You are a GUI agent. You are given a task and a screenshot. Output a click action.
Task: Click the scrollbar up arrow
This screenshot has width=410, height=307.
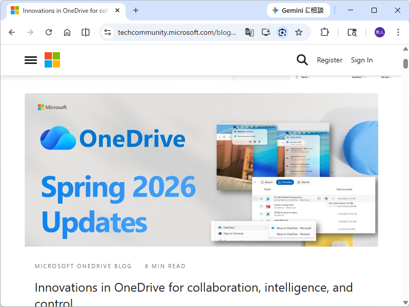tap(405, 49)
